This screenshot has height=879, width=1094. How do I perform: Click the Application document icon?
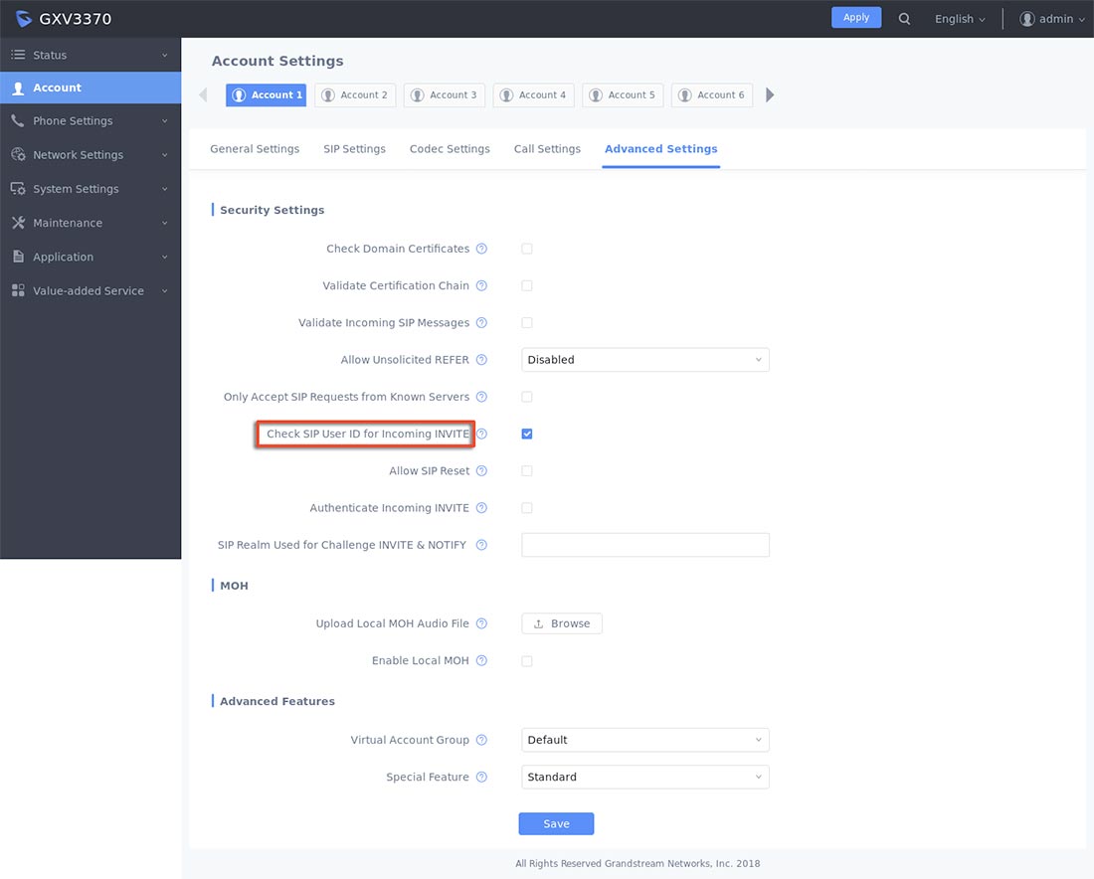(18, 257)
